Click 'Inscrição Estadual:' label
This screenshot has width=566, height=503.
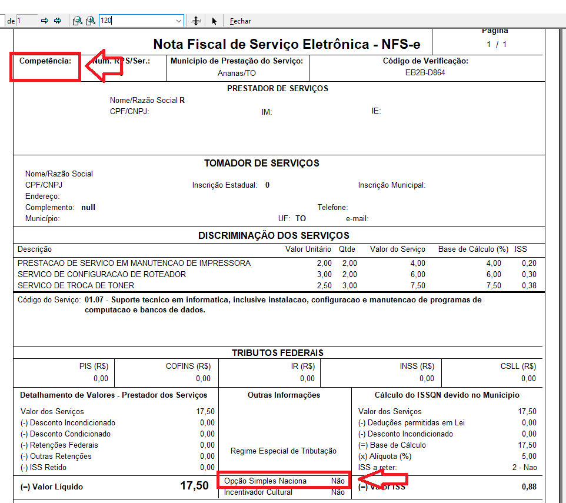tap(225, 185)
